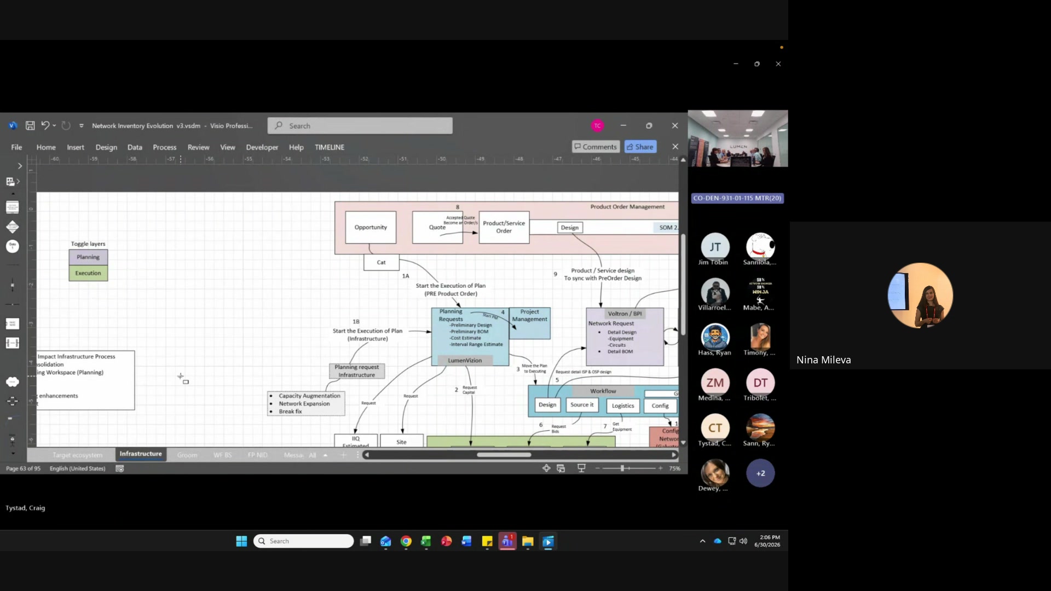Open the Help ribbon tab
Viewport: 1051px width, 591px height.
296,147
